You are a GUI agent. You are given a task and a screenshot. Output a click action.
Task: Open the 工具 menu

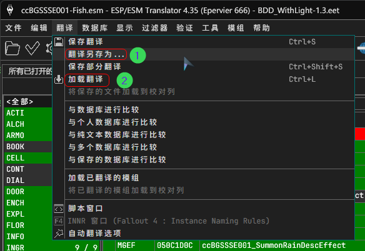[210, 28]
